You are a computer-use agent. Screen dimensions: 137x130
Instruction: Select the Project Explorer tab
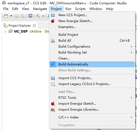pyautogui.click(x=20, y=26)
